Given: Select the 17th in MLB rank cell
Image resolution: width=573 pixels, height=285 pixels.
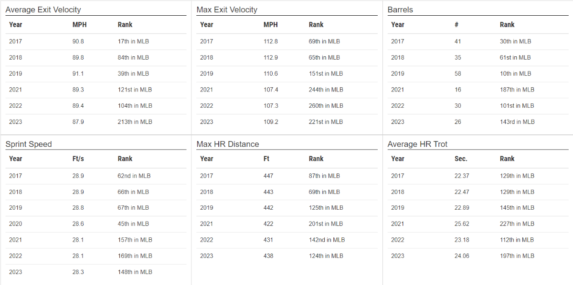Looking at the screenshot, I should click(133, 41).
